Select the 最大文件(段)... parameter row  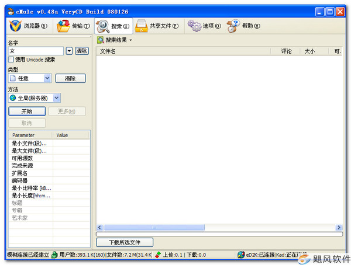(49, 151)
